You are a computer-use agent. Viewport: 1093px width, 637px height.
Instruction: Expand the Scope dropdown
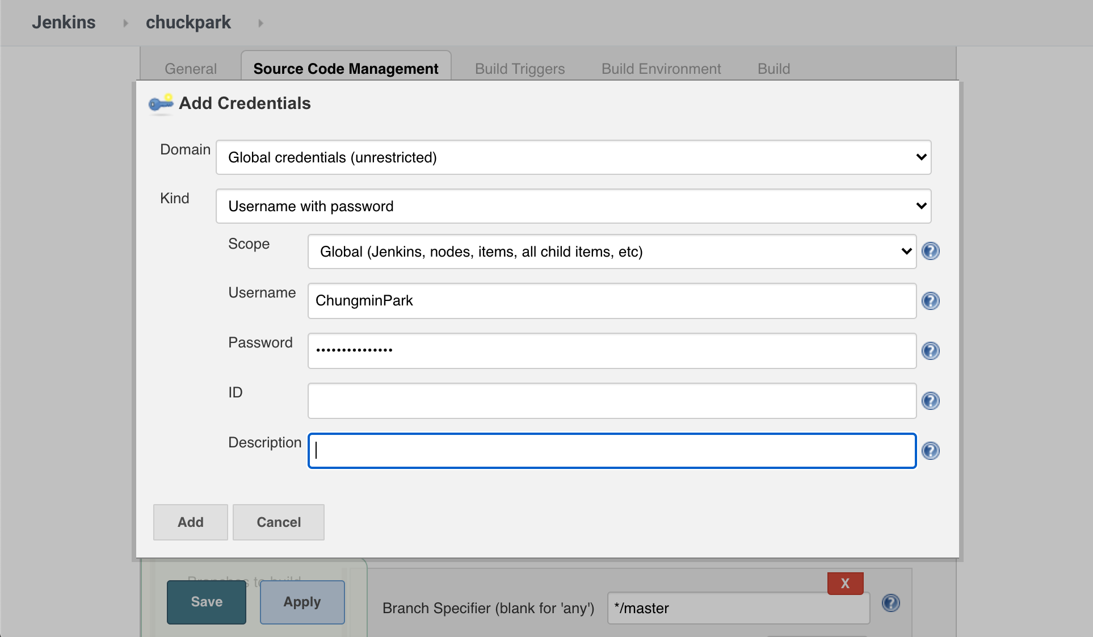point(612,252)
